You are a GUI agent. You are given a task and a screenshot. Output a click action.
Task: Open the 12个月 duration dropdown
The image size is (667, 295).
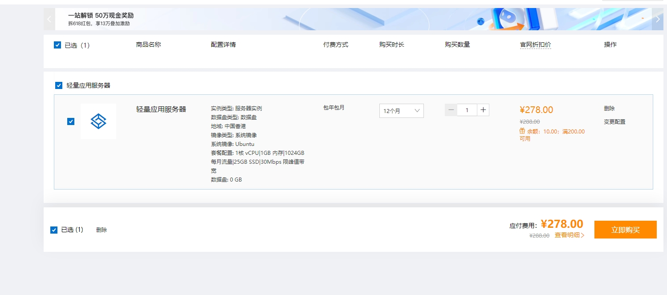click(401, 111)
